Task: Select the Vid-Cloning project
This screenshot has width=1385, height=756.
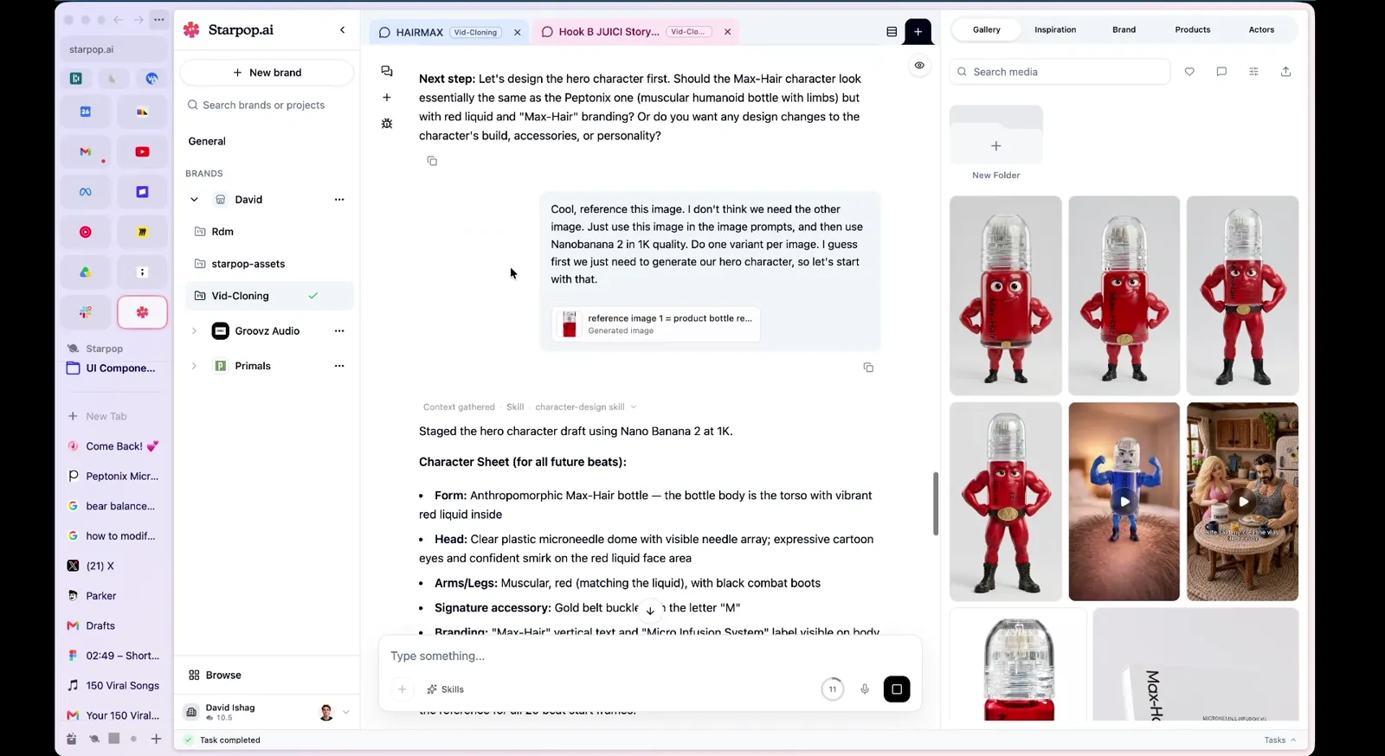Action: click(270, 296)
